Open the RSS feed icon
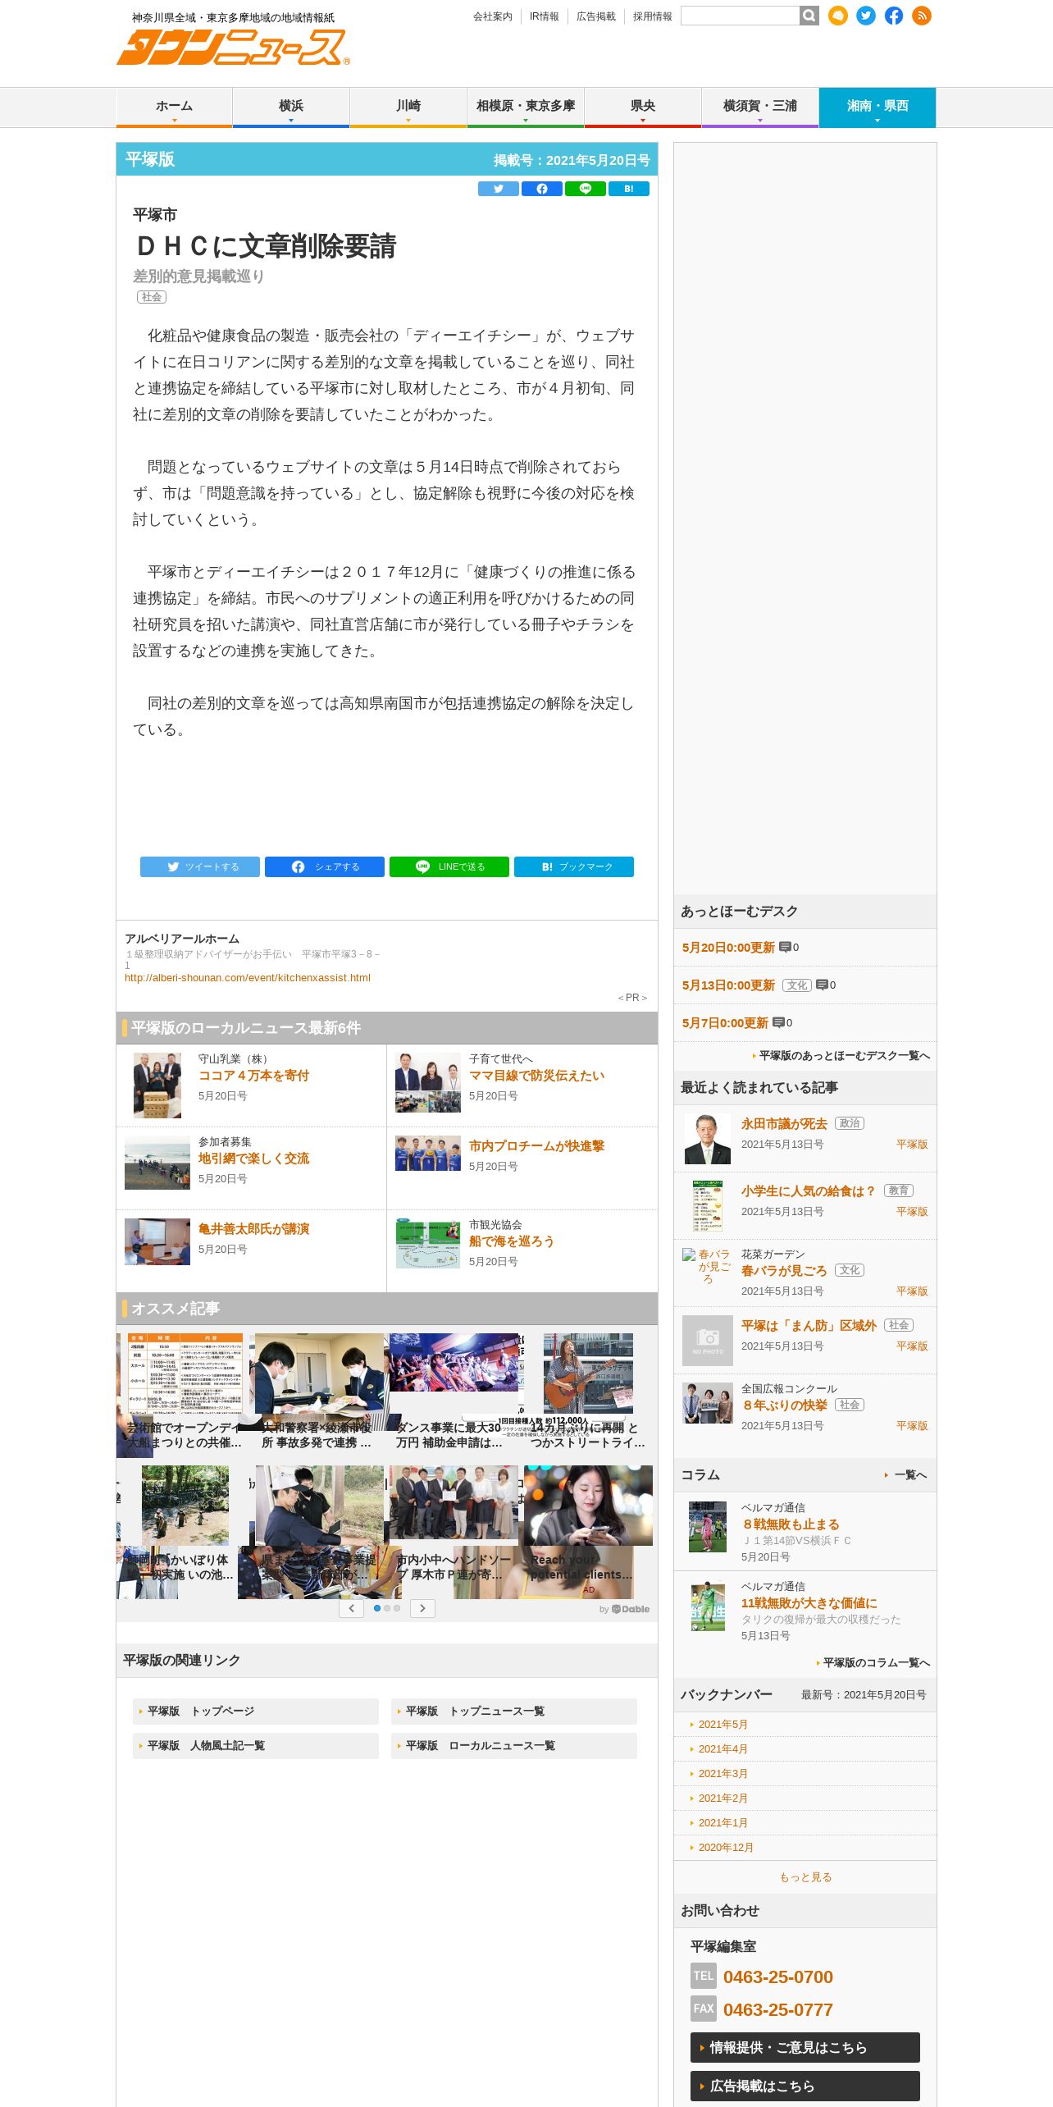This screenshot has width=1053, height=2107. click(x=921, y=16)
